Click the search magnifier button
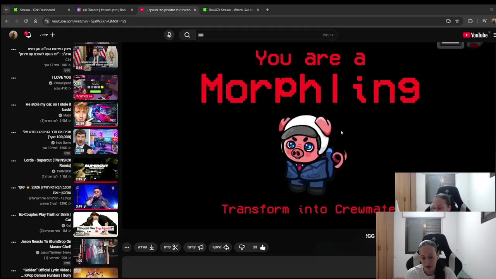Viewport: 496px width, 279px height. pos(187,35)
